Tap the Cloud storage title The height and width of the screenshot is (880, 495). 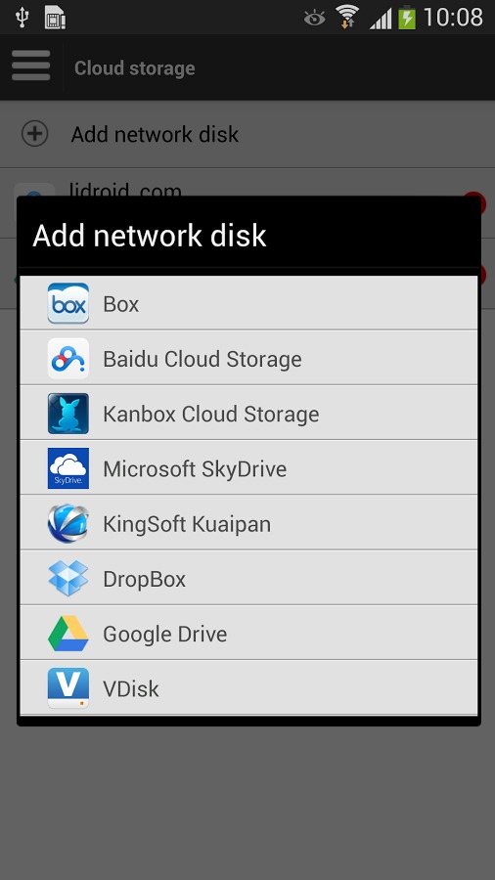click(x=135, y=67)
